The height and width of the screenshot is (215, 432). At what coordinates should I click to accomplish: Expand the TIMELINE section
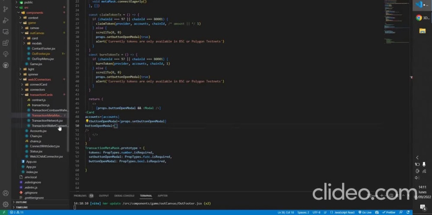click(22, 207)
